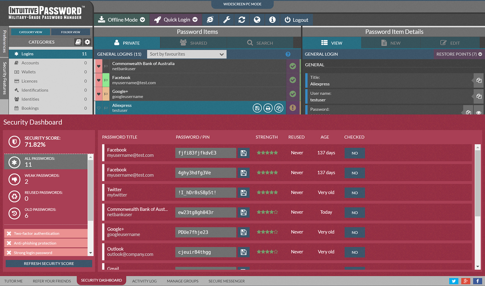The image size is (485, 286).
Task: Toggle CHECKED status NO for Outlook
Action: click(x=355, y=252)
